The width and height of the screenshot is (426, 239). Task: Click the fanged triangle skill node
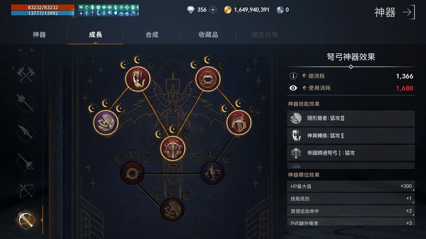tap(208, 79)
